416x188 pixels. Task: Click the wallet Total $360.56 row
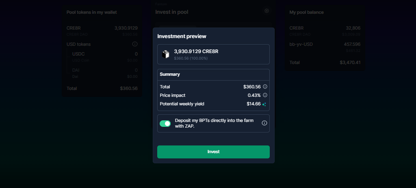click(102, 88)
